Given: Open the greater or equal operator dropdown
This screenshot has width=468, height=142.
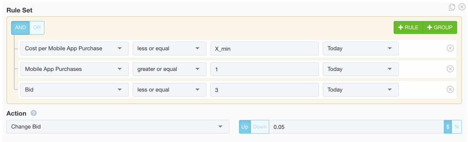Looking at the screenshot, I should pos(169,69).
